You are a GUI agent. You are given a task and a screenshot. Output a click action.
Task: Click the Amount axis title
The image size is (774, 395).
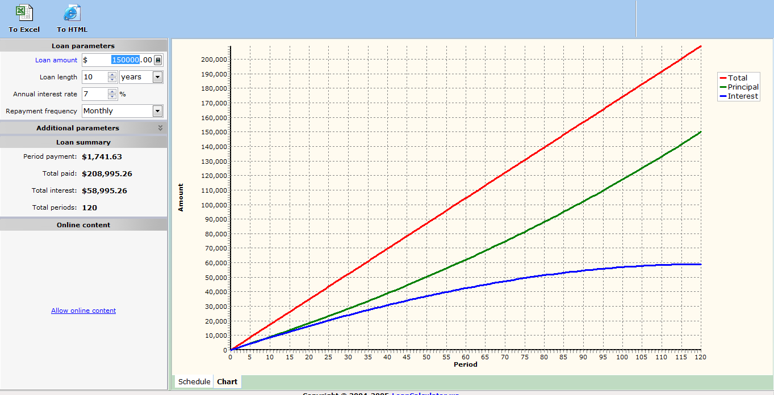coord(181,197)
